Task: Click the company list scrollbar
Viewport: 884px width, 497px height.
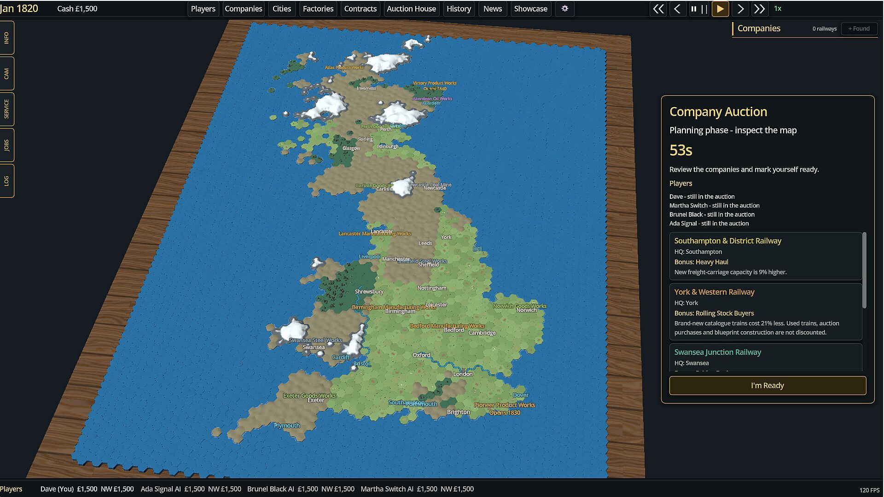Action: [864, 270]
